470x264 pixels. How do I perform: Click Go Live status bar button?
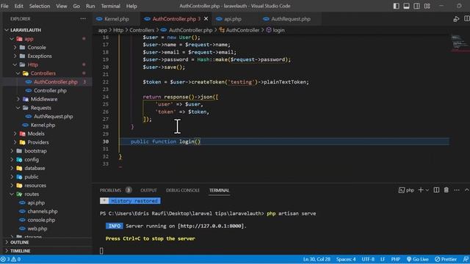point(418,259)
